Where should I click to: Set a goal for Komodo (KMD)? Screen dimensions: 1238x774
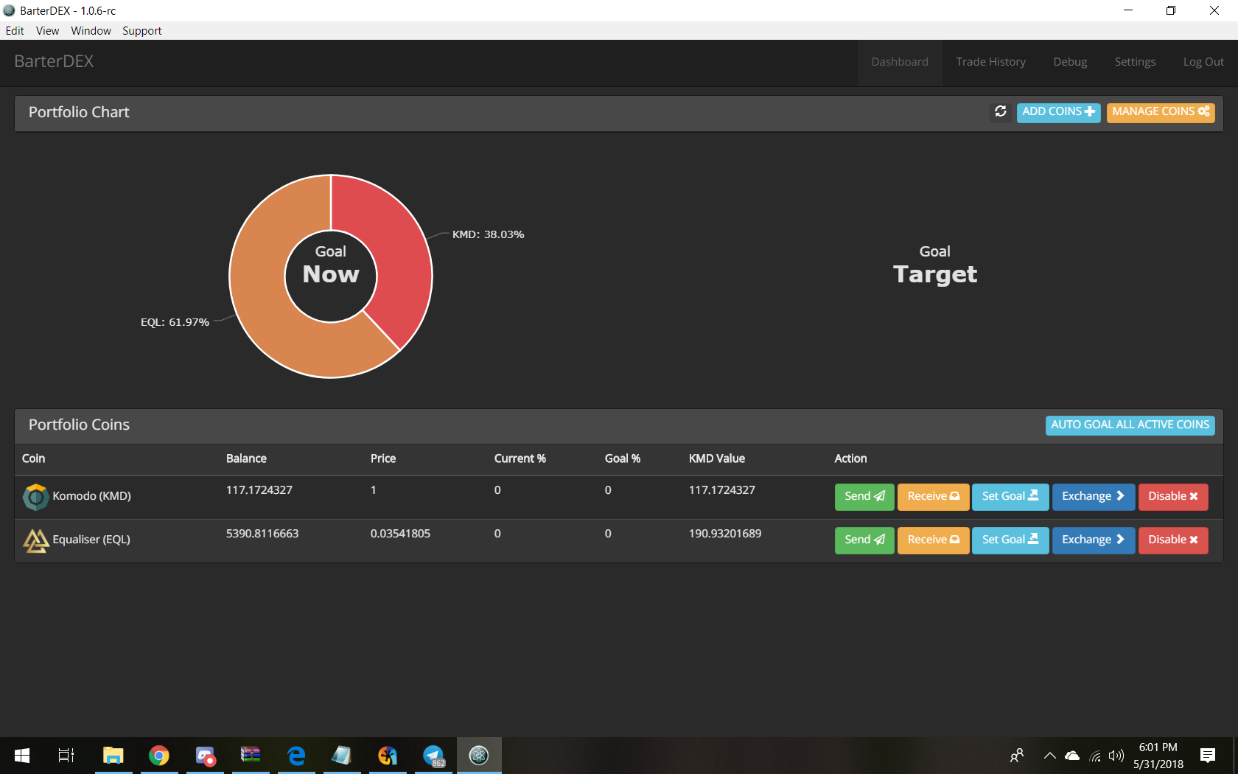coord(1010,497)
